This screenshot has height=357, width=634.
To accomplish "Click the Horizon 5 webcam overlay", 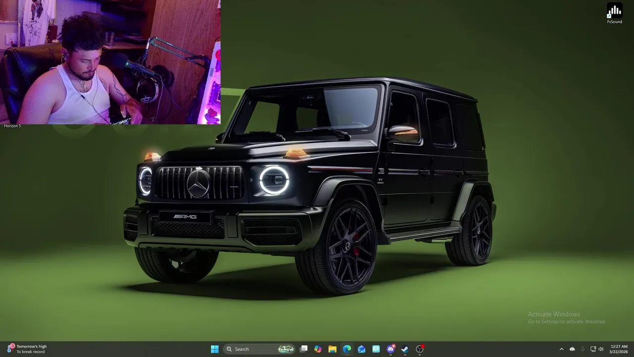I will pyautogui.click(x=110, y=62).
